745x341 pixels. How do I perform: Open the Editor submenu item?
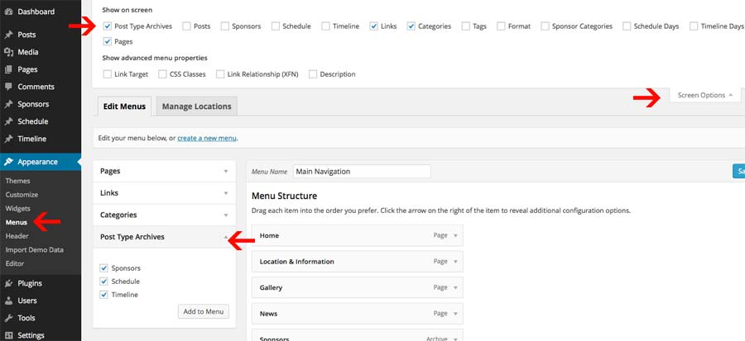click(15, 263)
